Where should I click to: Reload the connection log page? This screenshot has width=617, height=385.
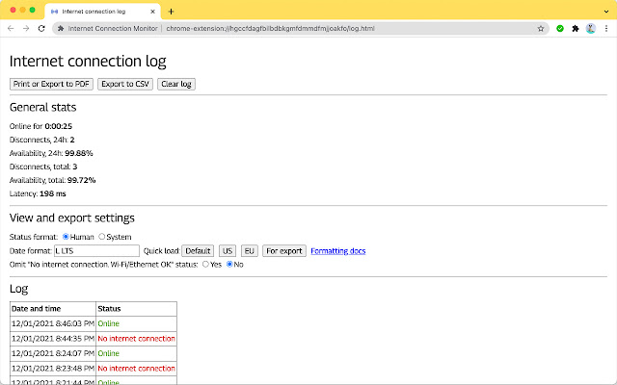pyautogui.click(x=41, y=29)
